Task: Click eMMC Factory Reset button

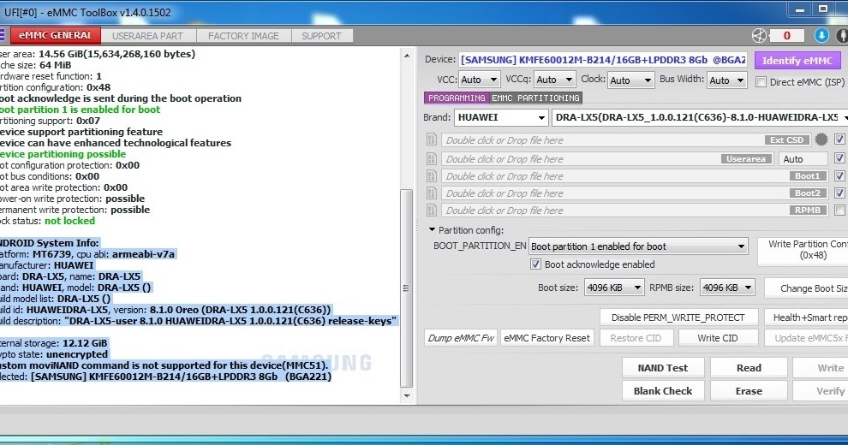Action: [546, 338]
